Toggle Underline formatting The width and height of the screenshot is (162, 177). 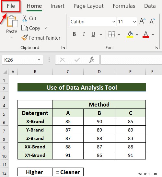click(93, 34)
